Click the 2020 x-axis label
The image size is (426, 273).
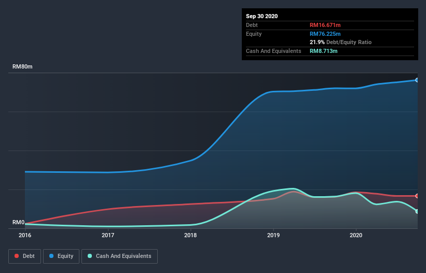pos(356,235)
